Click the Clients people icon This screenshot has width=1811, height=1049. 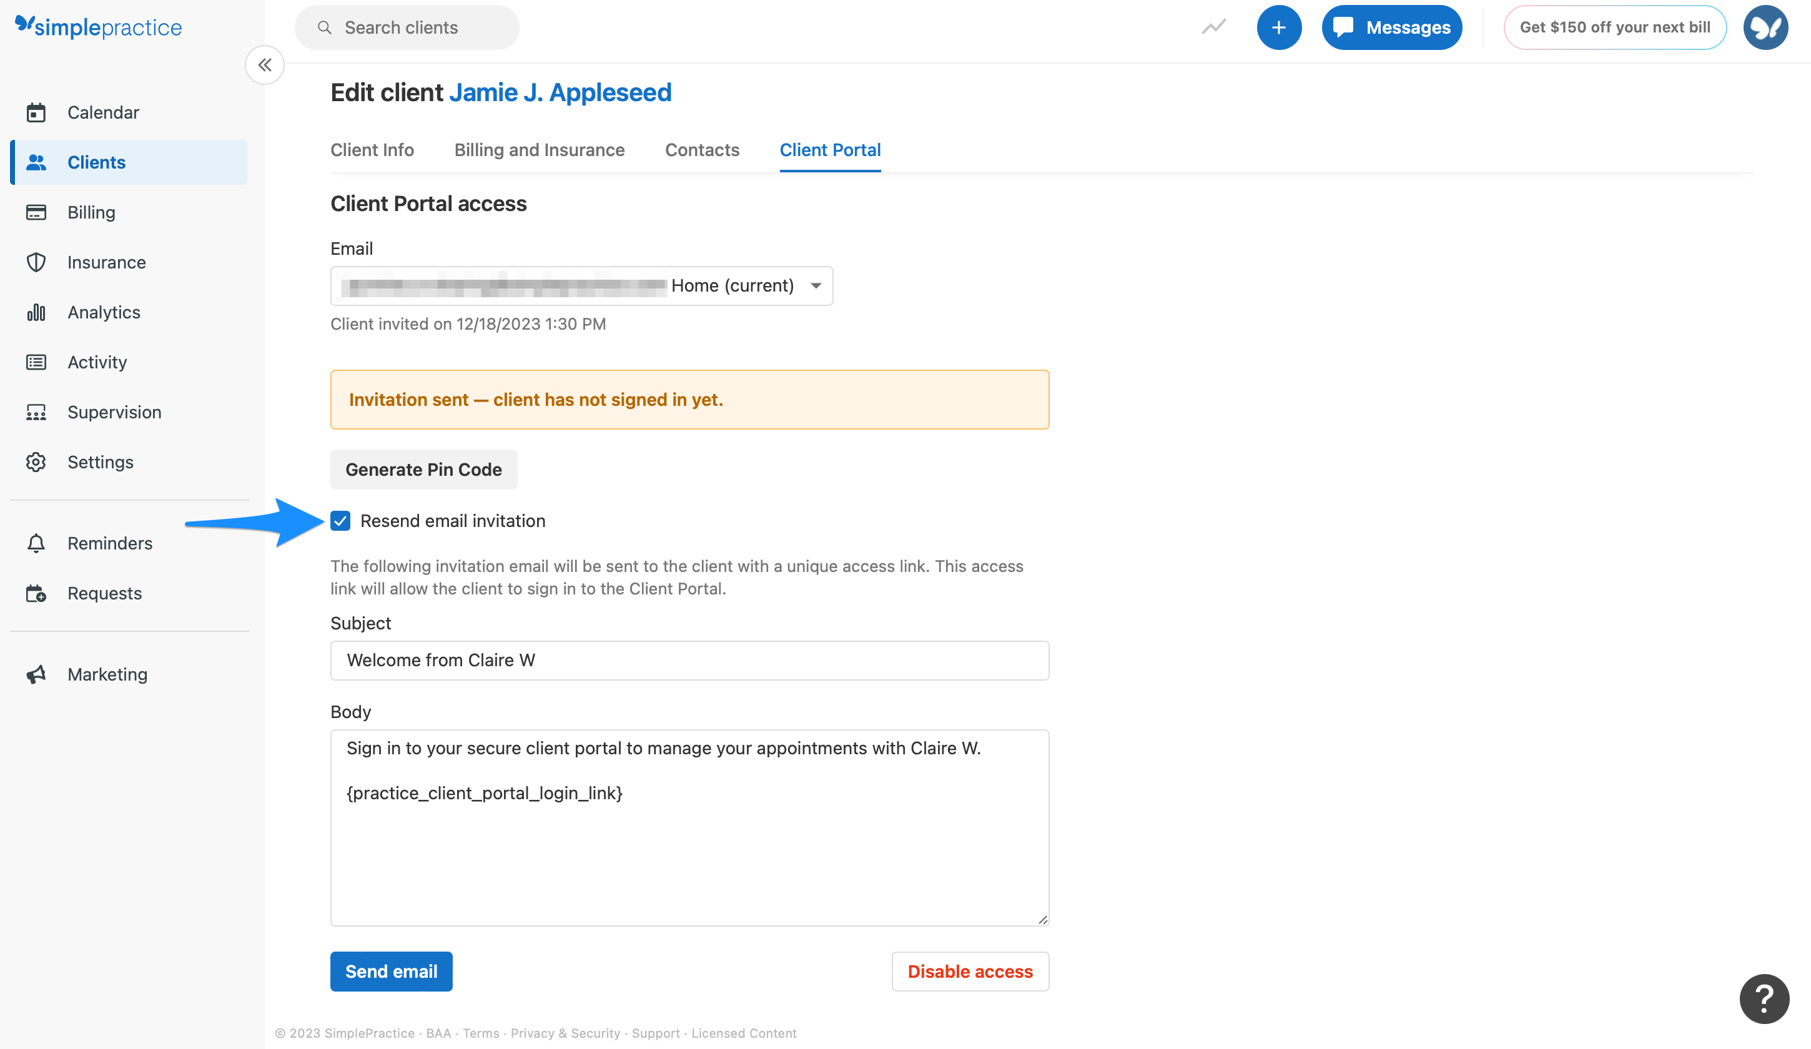pyautogui.click(x=36, y=162)
